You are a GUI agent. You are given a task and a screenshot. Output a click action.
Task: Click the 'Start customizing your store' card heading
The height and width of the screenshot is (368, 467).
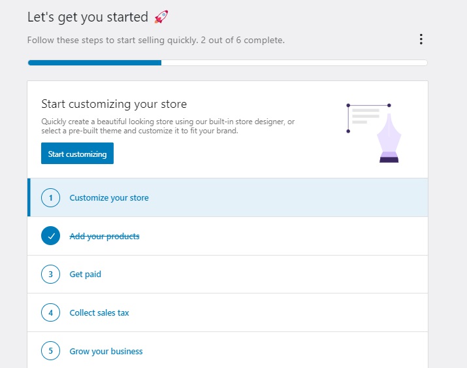(114, 104)
